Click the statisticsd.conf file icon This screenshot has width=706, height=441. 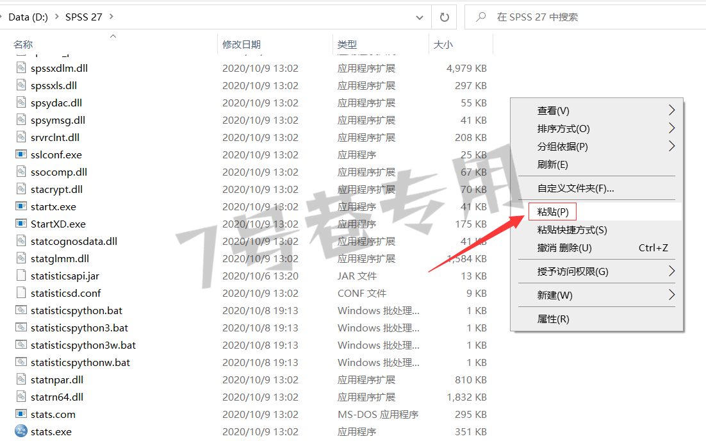21,293
